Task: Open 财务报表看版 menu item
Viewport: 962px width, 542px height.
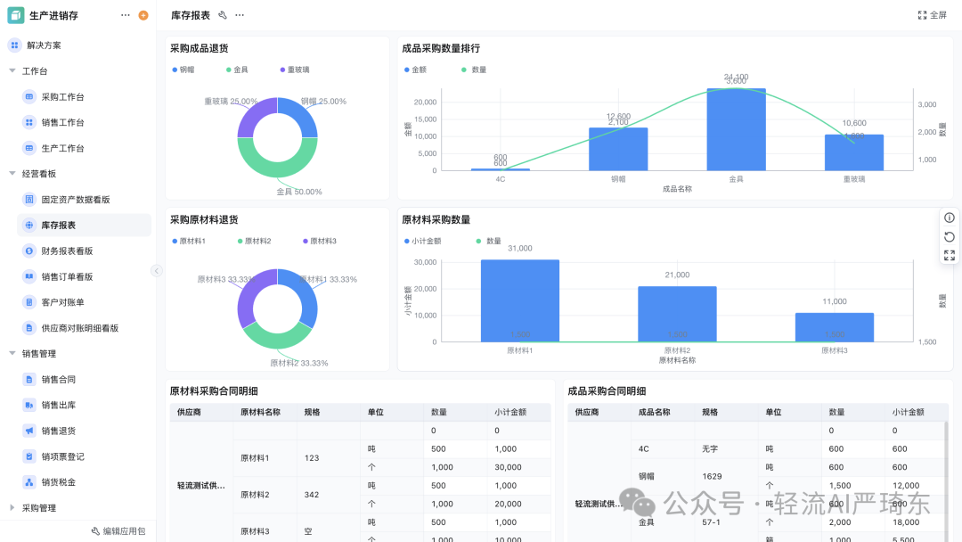Action: 67,251
